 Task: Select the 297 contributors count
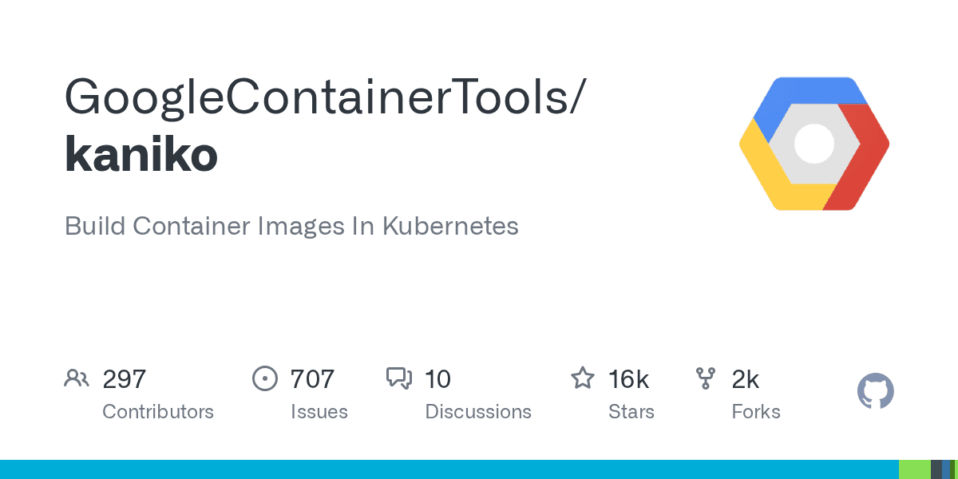(x=124, y=378)
